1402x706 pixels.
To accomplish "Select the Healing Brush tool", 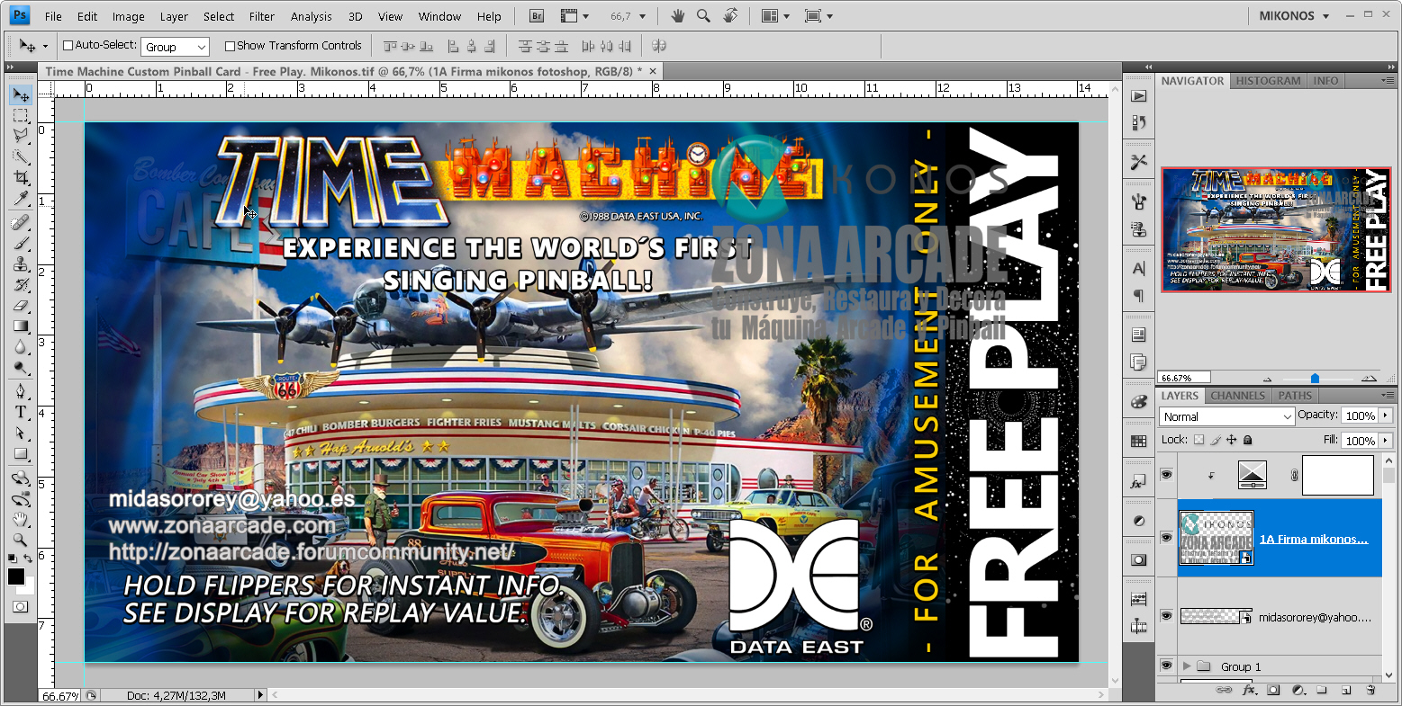I will click(x=20, y=222).
